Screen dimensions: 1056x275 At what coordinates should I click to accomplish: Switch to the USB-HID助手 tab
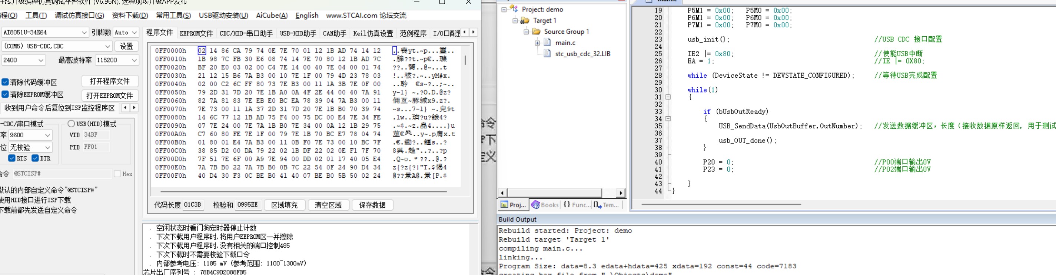pyautogui.click(x=298, y=33)
